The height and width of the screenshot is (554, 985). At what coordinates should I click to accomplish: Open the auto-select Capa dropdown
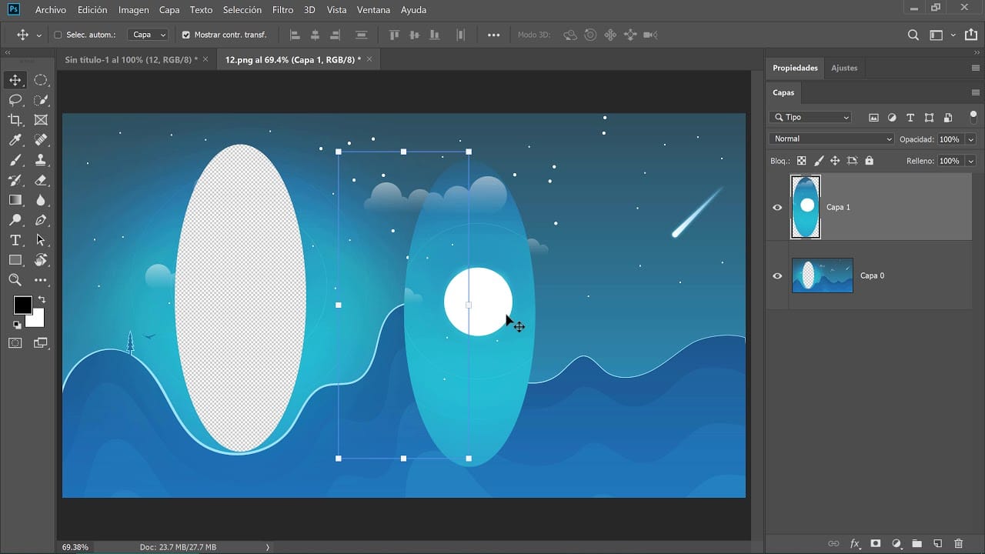point(149,35)
